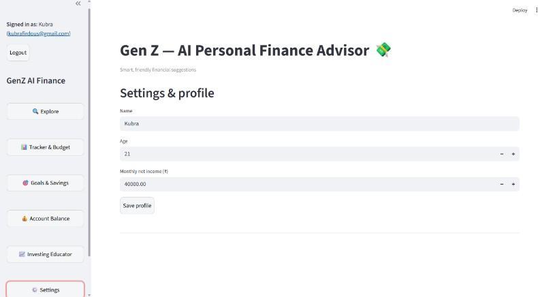Focus the Name text field

319,124
